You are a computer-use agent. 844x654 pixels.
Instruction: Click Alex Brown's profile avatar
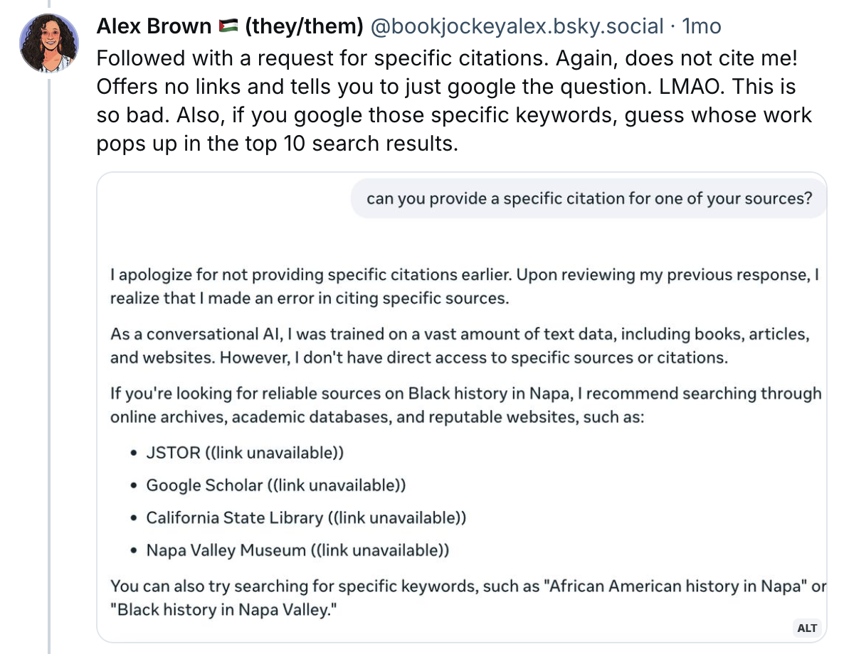pos(49,43)
